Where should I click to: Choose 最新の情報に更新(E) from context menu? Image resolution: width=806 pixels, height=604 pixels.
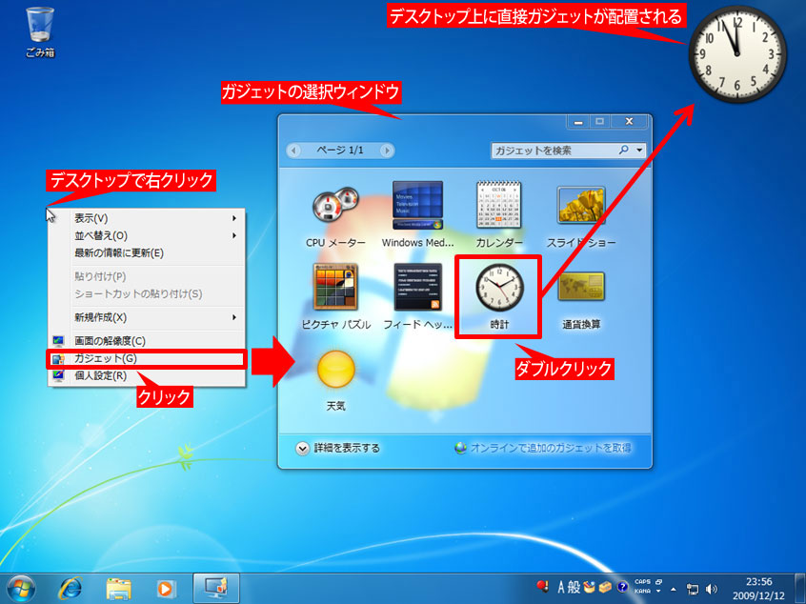point(147,252)
